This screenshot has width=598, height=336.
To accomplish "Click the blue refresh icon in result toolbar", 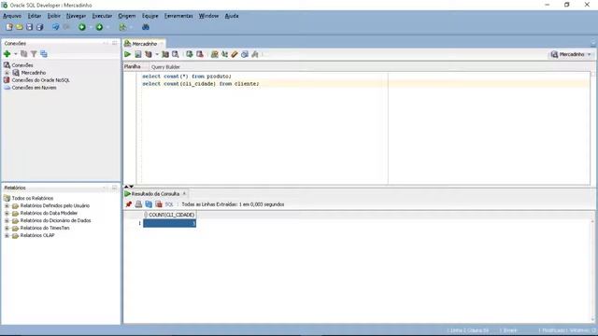I will [149, 204].
